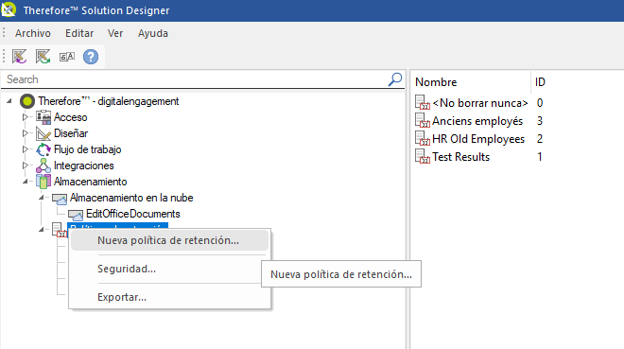Click the Almacenamiento en la nube icon
The image size is (624, 349).
coord(60,199)
